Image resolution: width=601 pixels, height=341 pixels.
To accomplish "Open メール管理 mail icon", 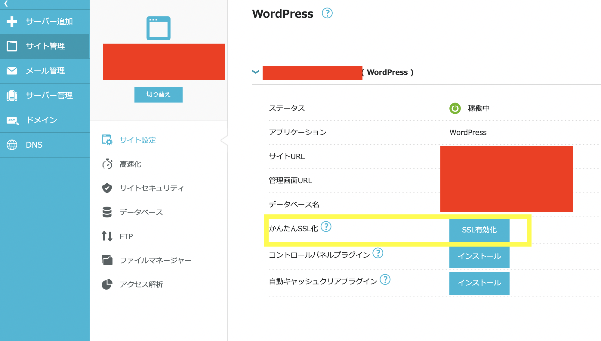I will pos(12,71).
